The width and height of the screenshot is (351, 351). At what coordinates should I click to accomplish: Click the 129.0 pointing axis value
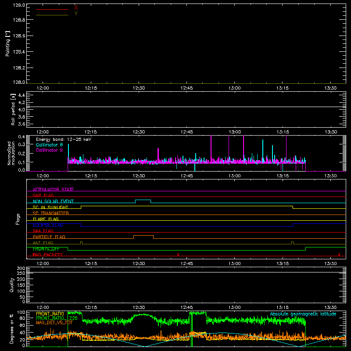(19, 5)
